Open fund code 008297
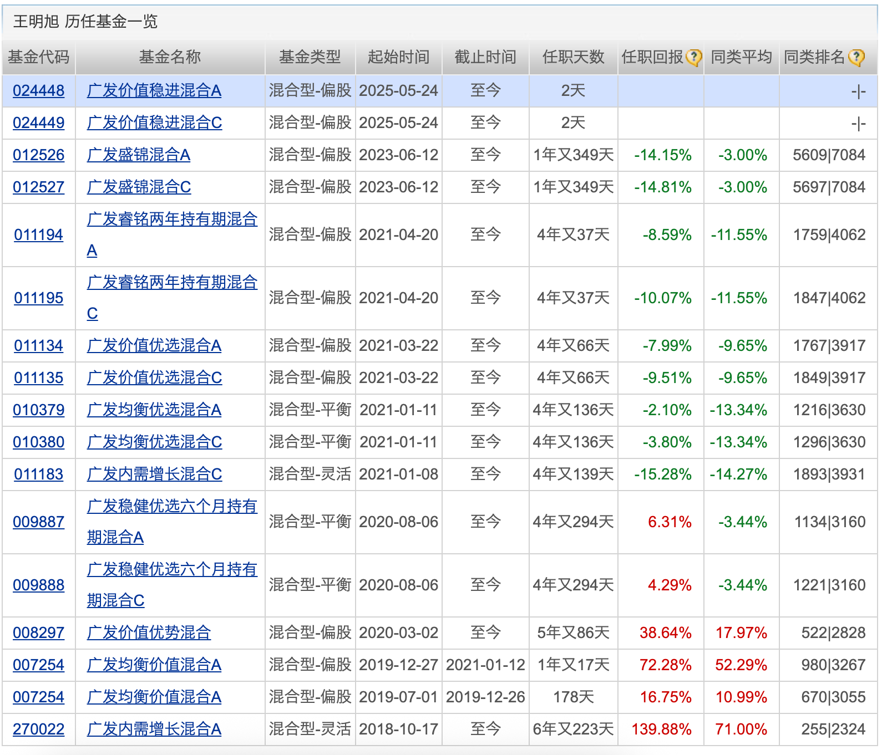882x755 pixels. point(39,633)
